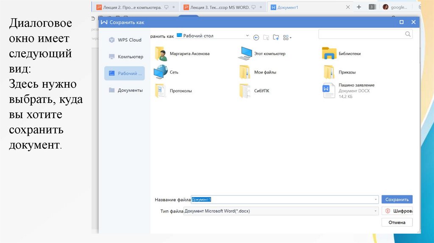Open tab count indicator showing 3

(372, 7)
